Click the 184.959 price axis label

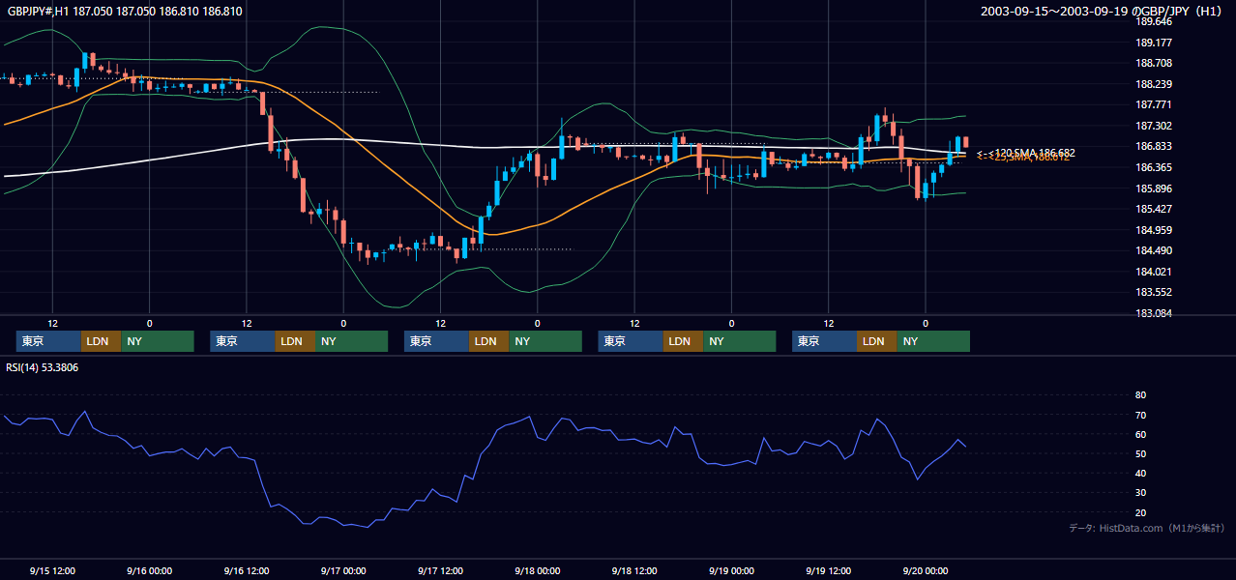[1154, 230]
